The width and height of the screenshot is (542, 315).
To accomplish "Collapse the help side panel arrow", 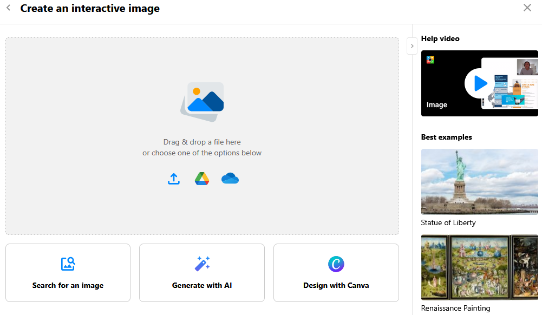I will (x=412, y=46).
